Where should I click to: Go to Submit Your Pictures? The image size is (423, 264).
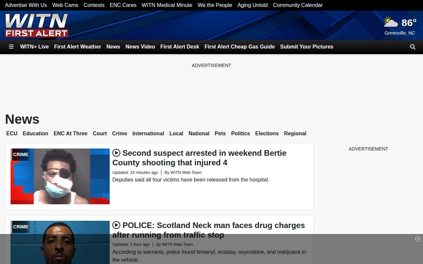tap(307, 47)
